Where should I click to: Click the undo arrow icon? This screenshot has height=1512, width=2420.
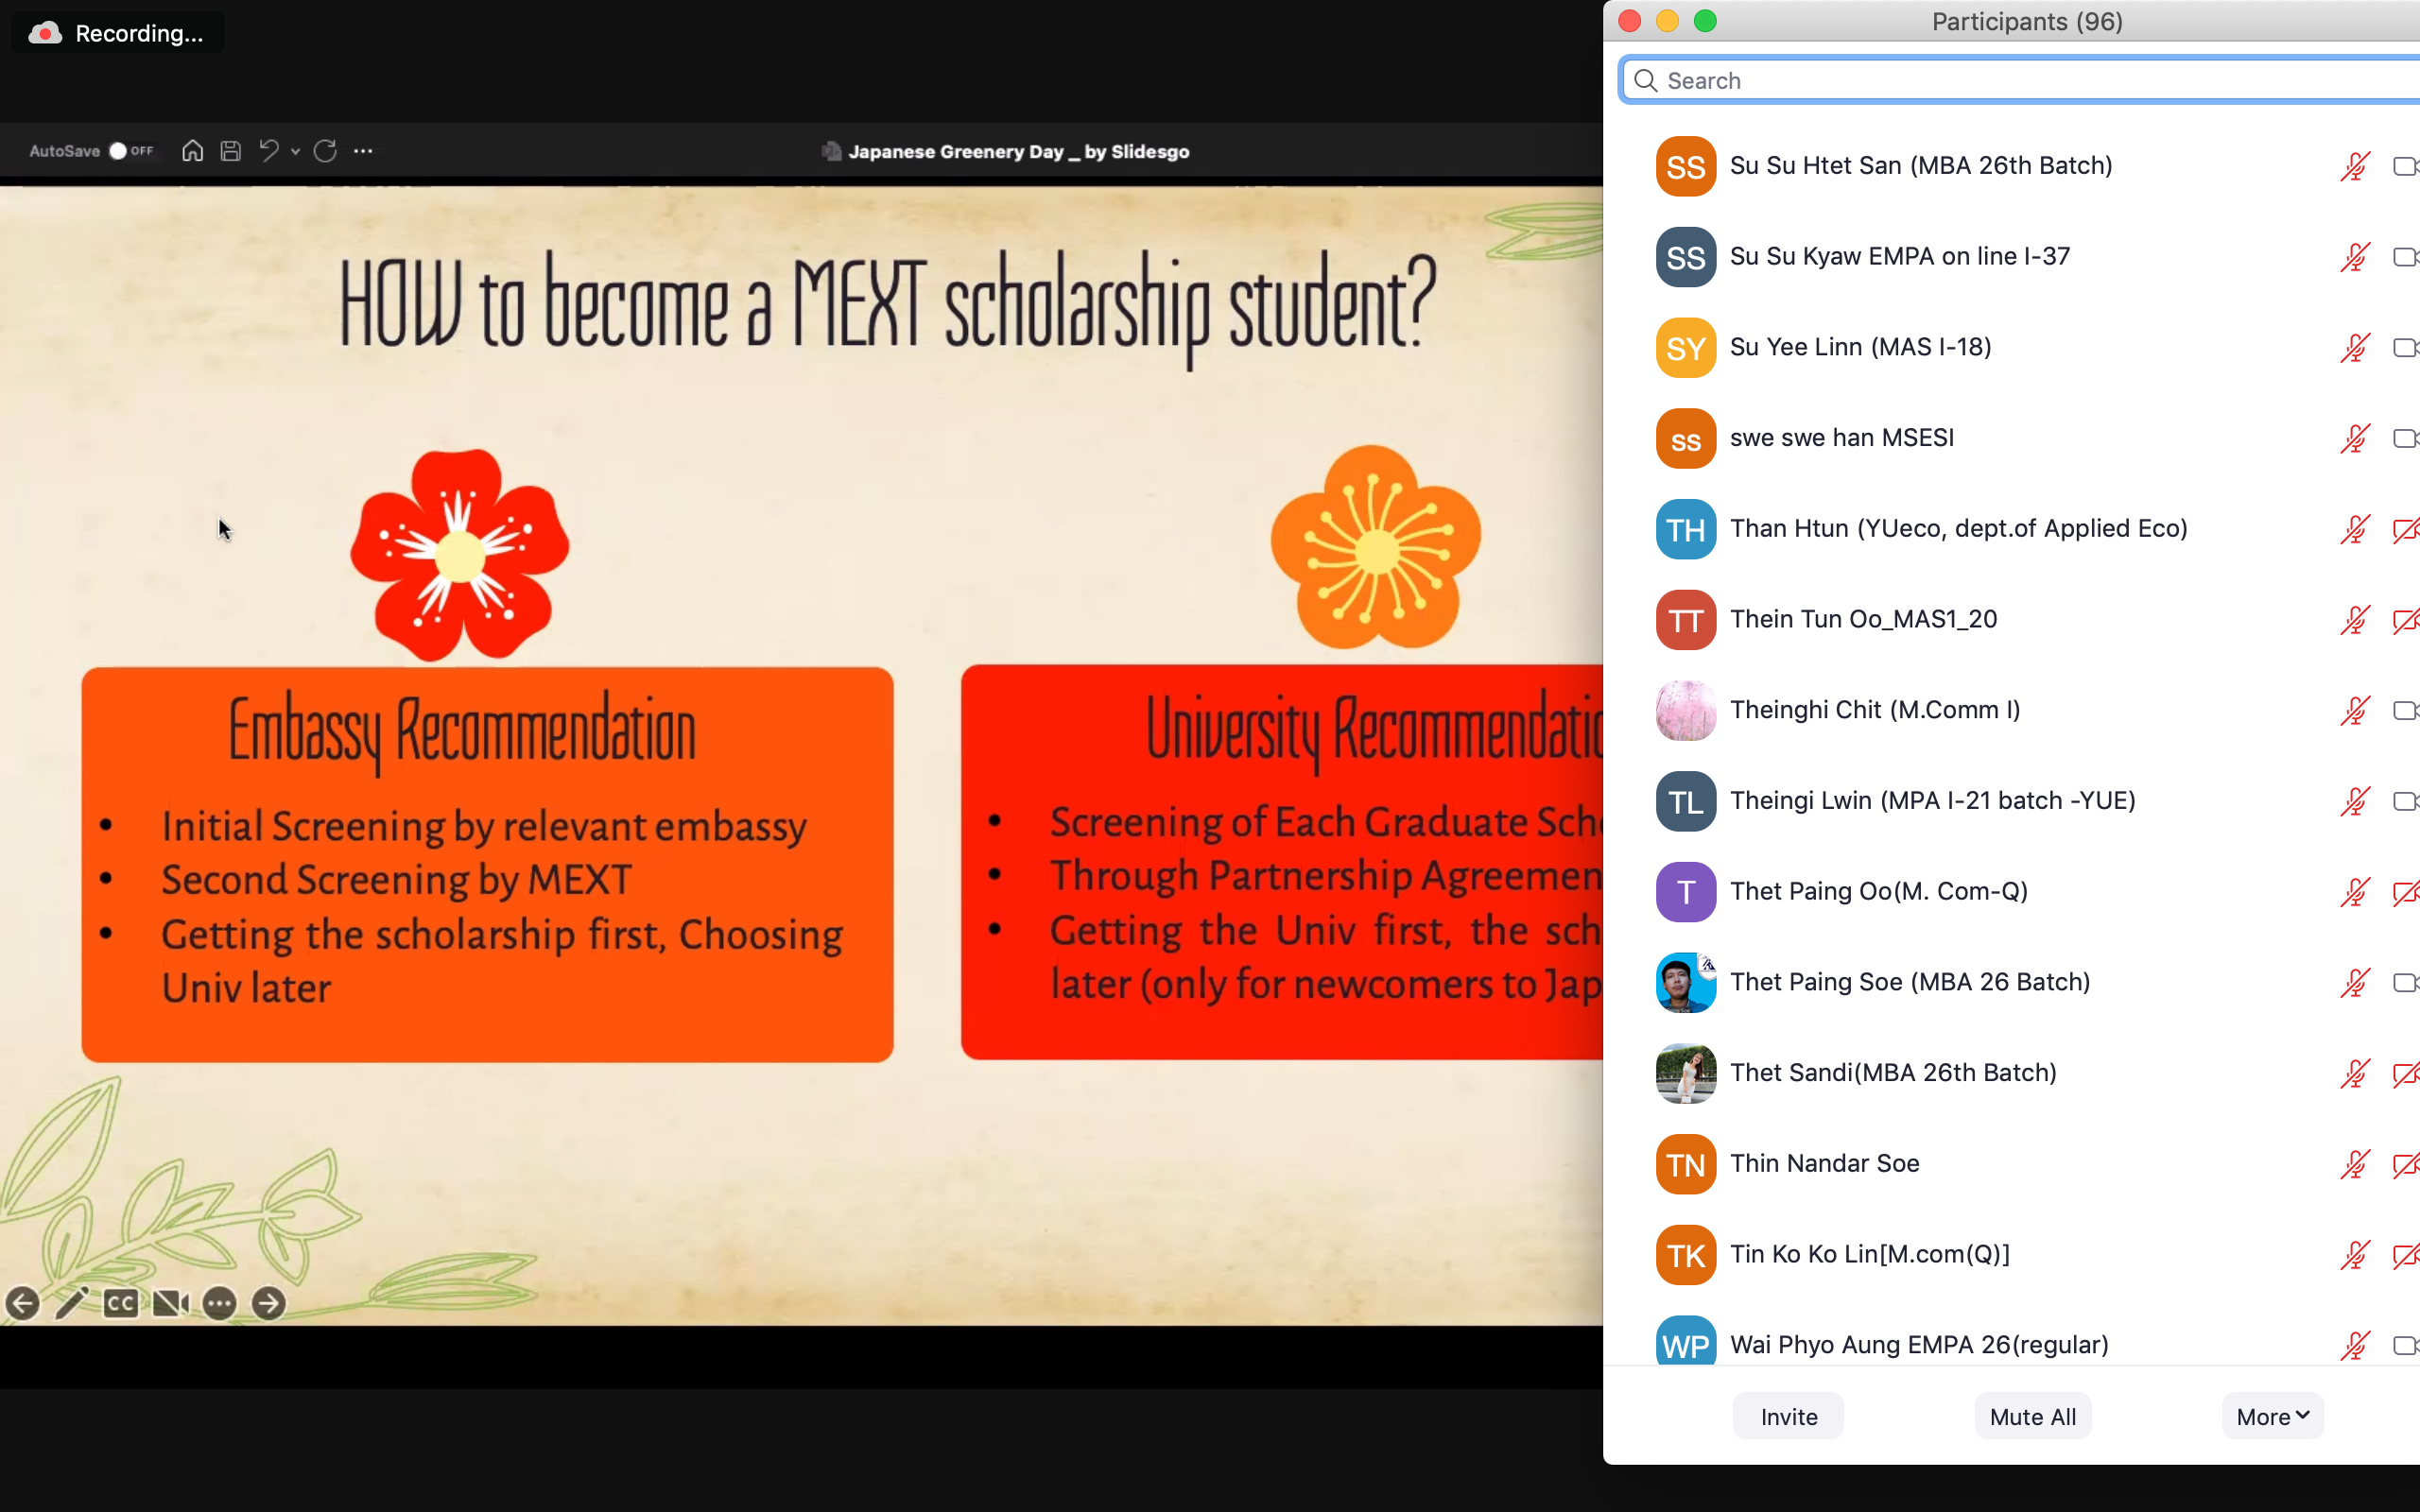point(268,151)
